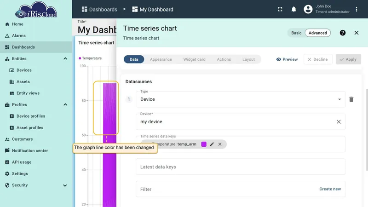Open notifications bell

pyautogui.click(x=293, y=9)
